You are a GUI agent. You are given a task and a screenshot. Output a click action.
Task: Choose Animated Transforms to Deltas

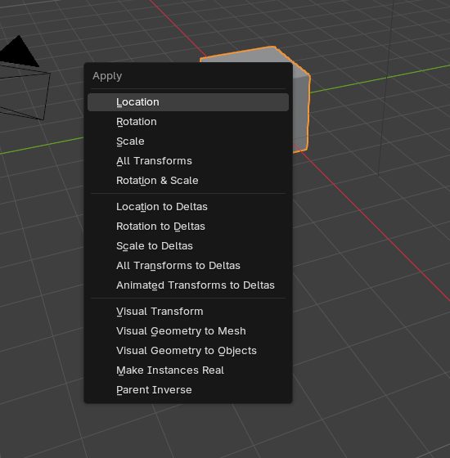coord(188,285)
